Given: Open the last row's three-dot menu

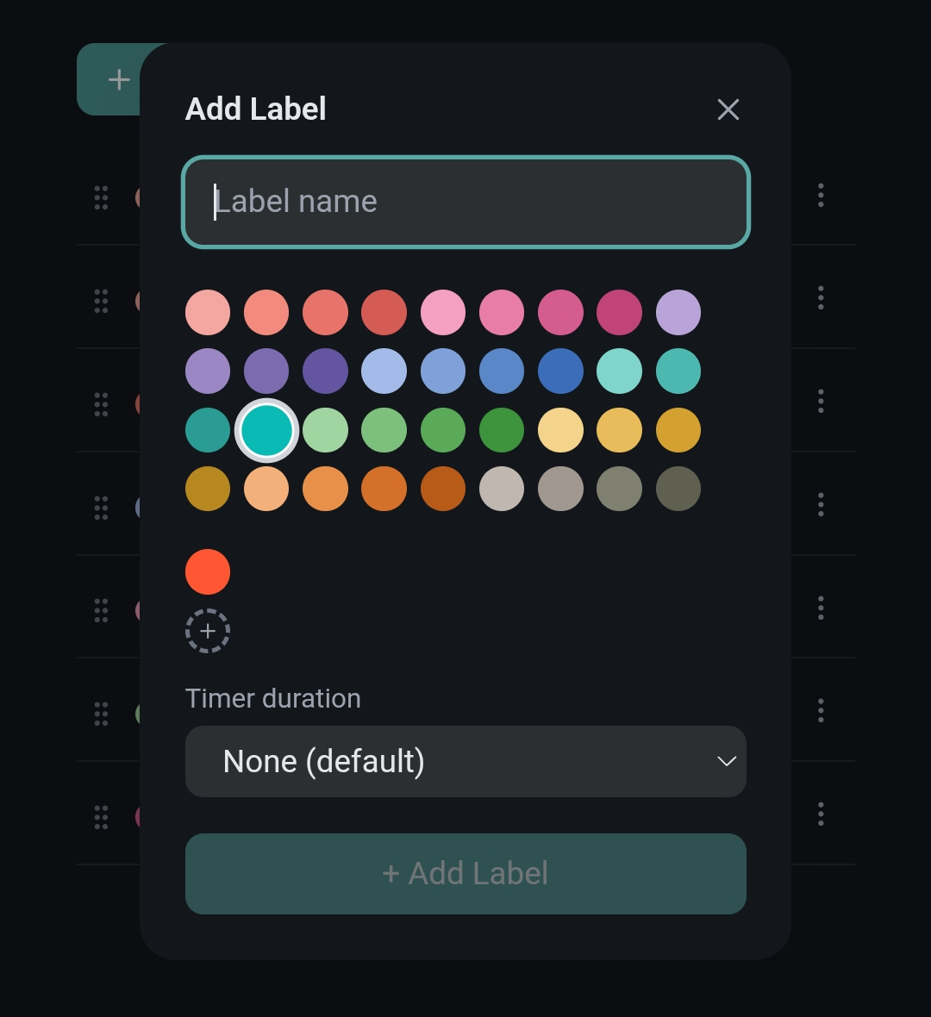Looking at the screenshot, I should [x=821, y=814].
